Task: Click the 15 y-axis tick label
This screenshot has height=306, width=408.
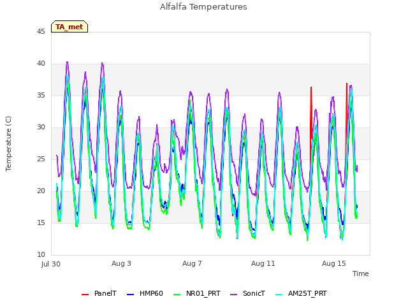Action: click(41, 223)
